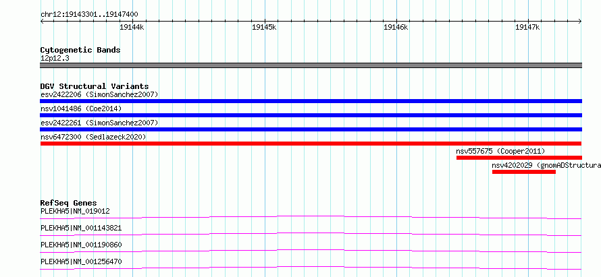Click the chr12:19143301..19147400 coordinate label
The width and height of the screenshot is (601, 277).
(x=89, y=15)
